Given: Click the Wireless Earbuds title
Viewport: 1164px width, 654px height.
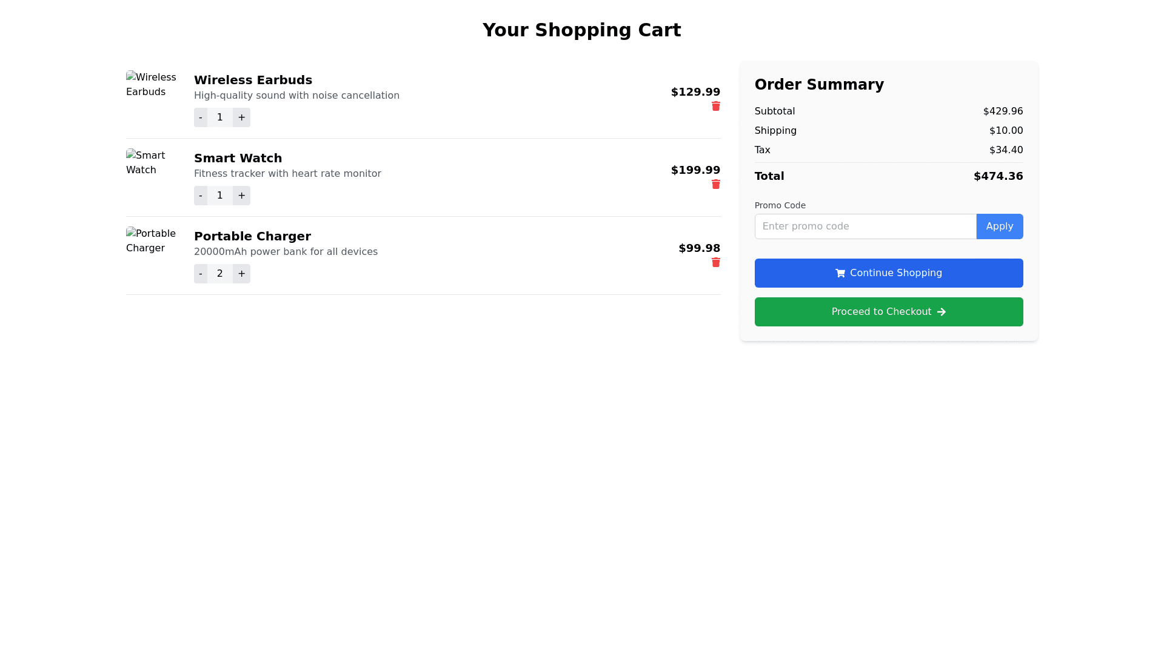Looking at the screenshot, I should 253,80.
